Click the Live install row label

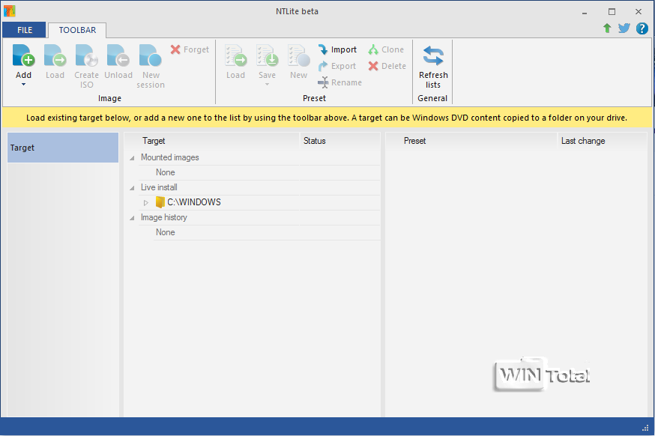(159, 187)
